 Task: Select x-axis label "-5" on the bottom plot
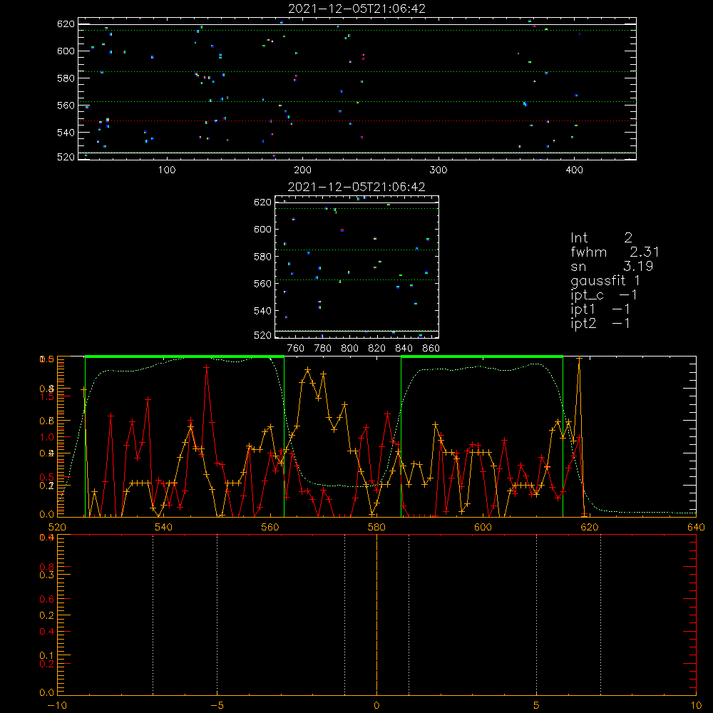217,705
